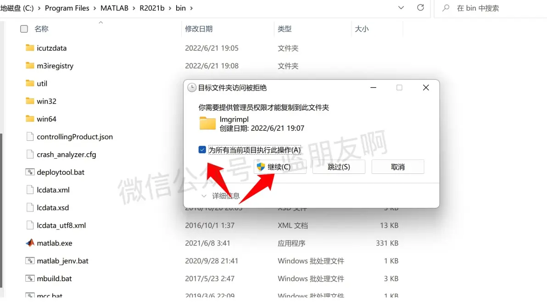Click the win64 folder icon
Screen dimensions: 547x306
(x=30, y=119)
